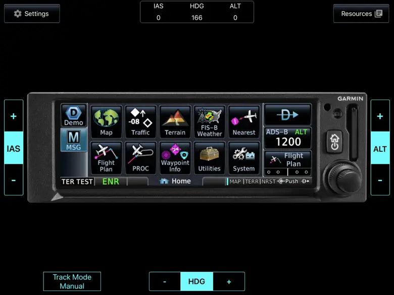The height and width of the screenshot is (295, 394).
Task: Click the Home/power hardware key
Action: click(x=334, y=142)
